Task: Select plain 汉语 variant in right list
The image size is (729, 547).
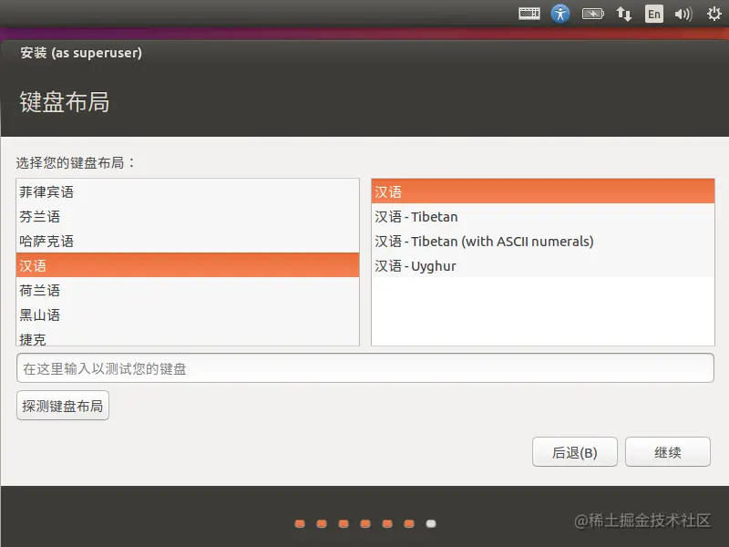Action: click(542, 191)
